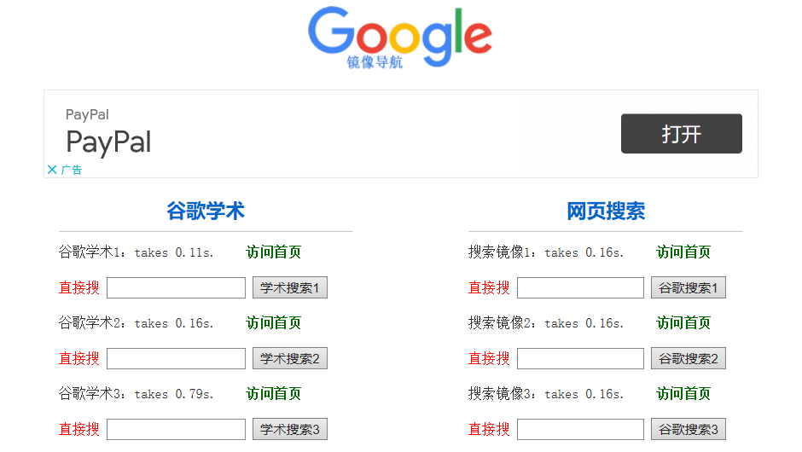802x452 pixels.
Task: Click the Google mirror navigation logo
Action: click(399, 38)
